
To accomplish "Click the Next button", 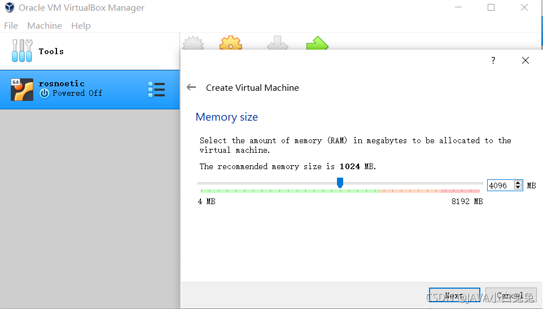I will click(x=454, y=295).
